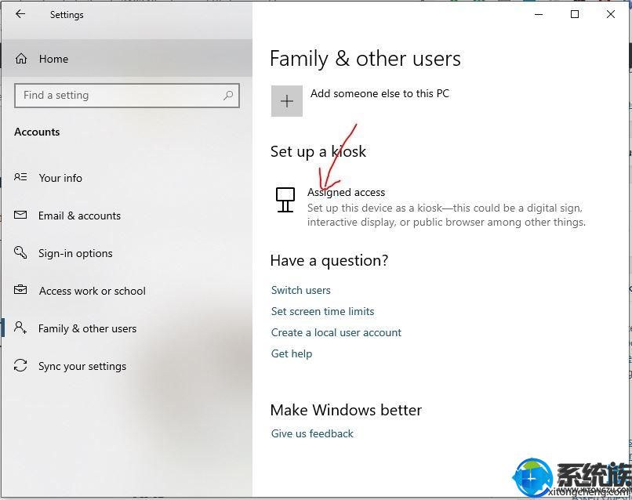
Task: Open Assigned access
Action: tap(347, 192)
